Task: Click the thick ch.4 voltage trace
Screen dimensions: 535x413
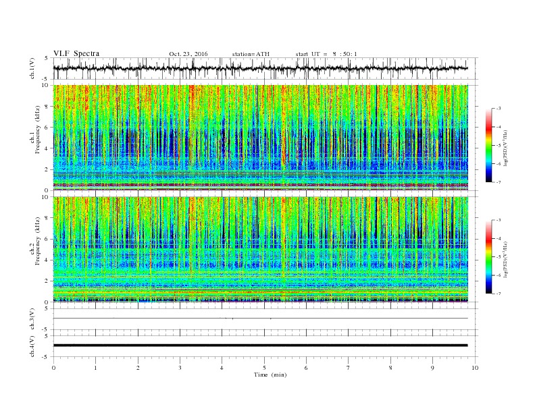Action: click(261, 346)
